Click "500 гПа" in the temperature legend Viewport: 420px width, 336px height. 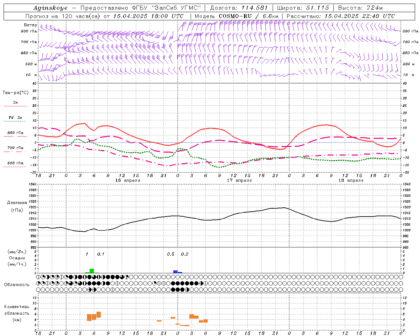(x=15, y=163)
